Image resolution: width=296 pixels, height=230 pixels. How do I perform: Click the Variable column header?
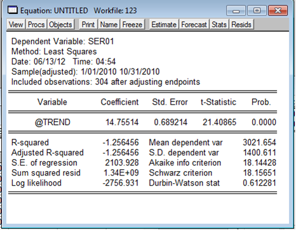(52, 102)
